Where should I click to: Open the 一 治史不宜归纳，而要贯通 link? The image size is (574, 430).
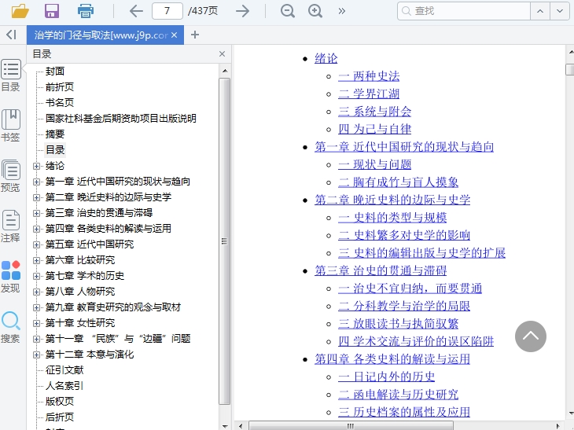coord(410,288)
